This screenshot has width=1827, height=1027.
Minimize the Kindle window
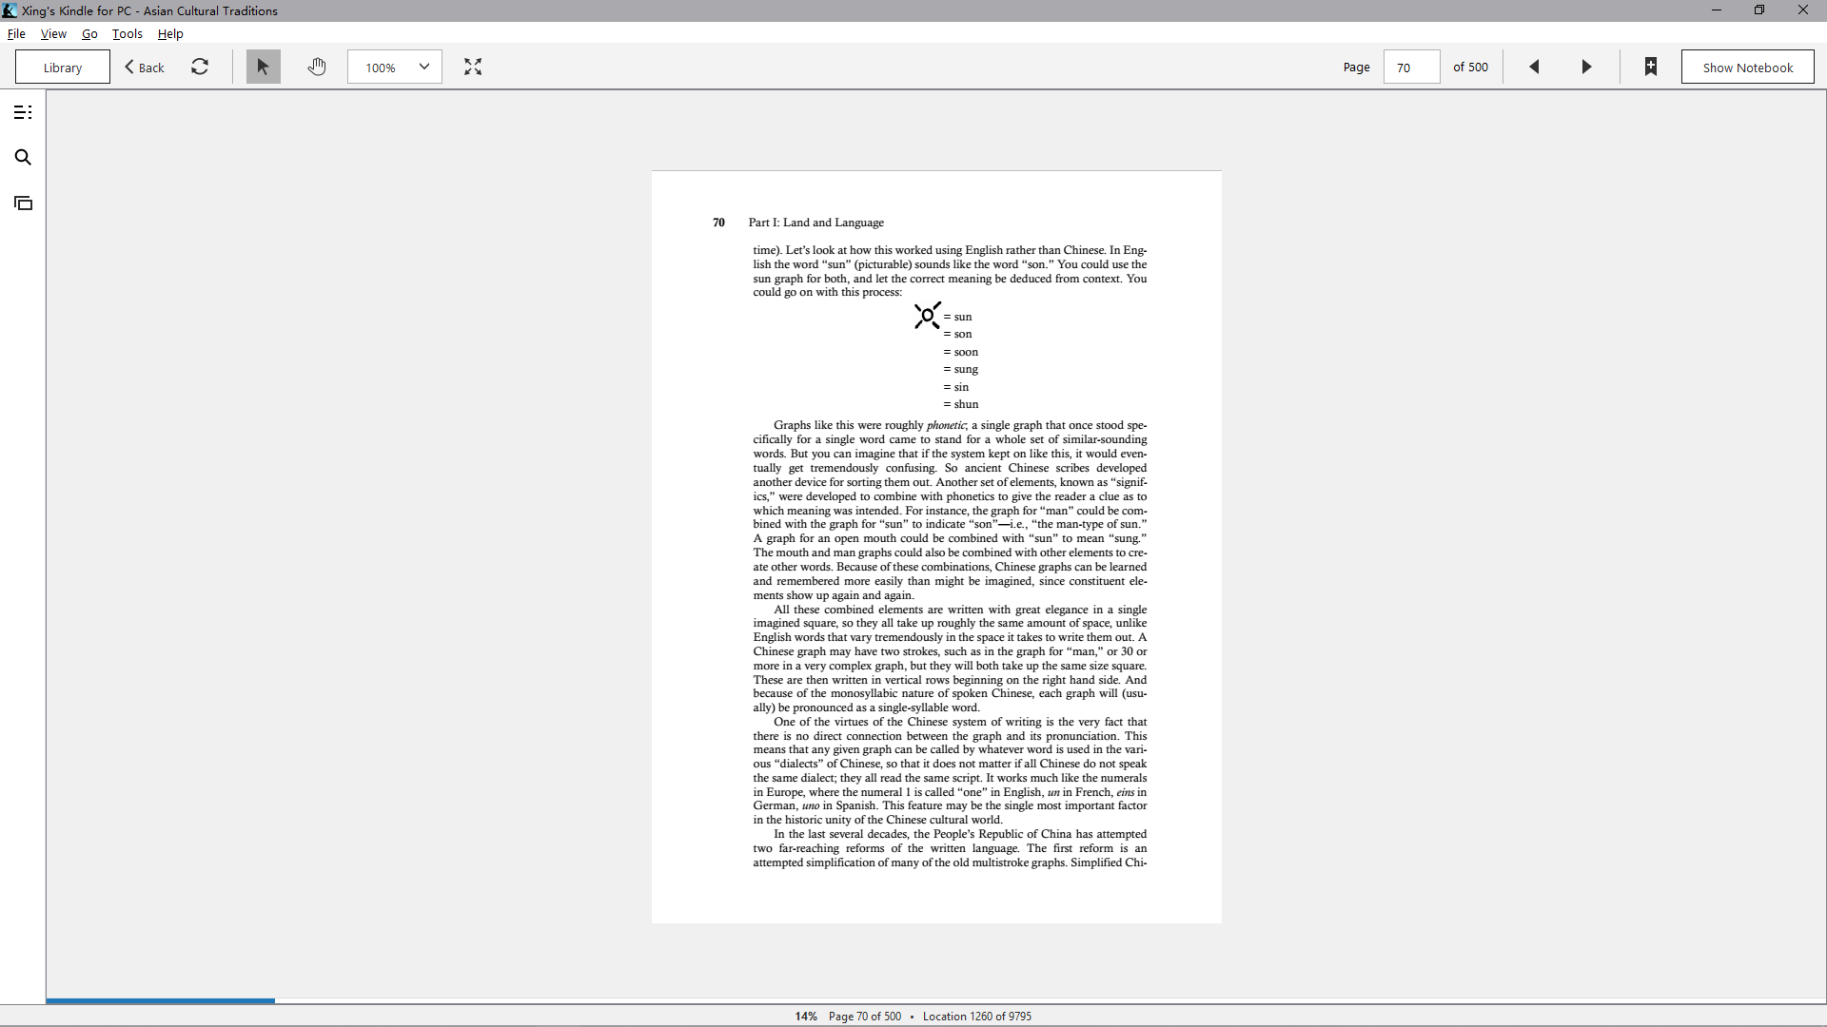tap(1717, 10)
